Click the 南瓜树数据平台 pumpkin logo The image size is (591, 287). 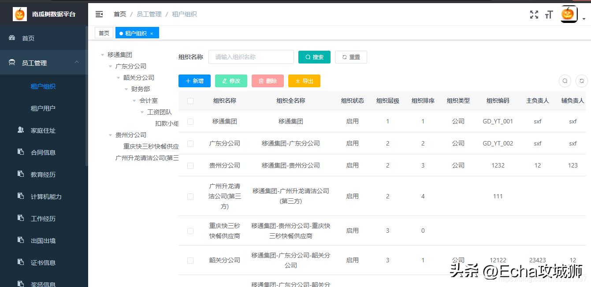(x=19, y=14)
